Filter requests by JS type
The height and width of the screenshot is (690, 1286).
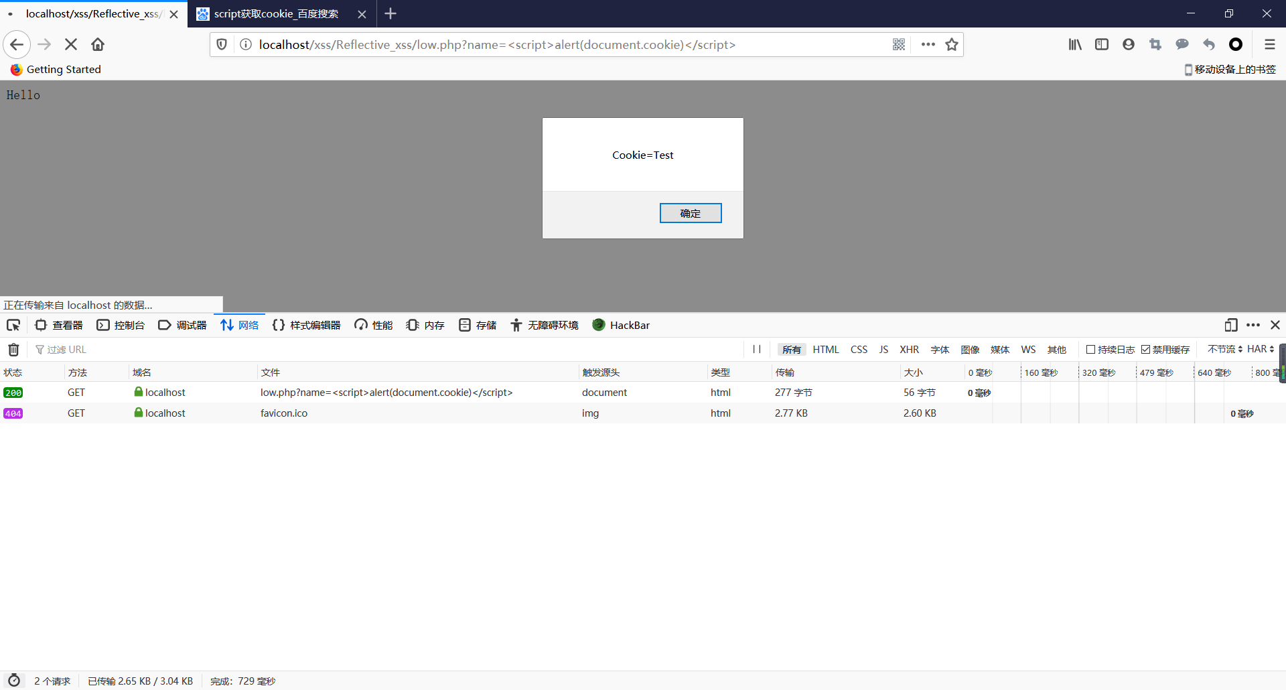coord(883,350)
